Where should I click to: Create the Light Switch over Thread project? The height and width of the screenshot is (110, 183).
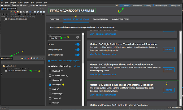click(169, 49)
